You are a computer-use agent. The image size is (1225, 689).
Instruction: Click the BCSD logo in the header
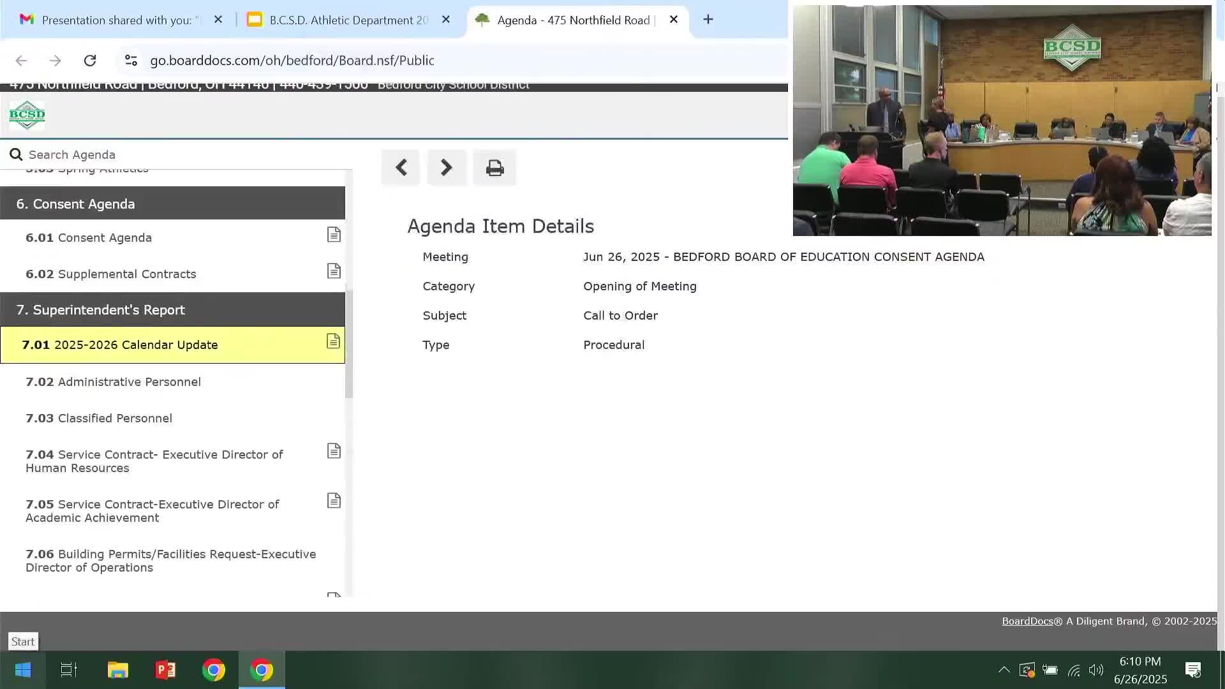point(27,115)
